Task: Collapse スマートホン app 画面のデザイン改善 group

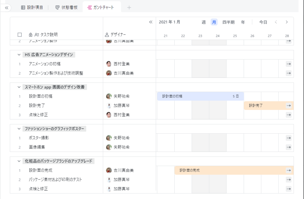Action: pos(19,87)
